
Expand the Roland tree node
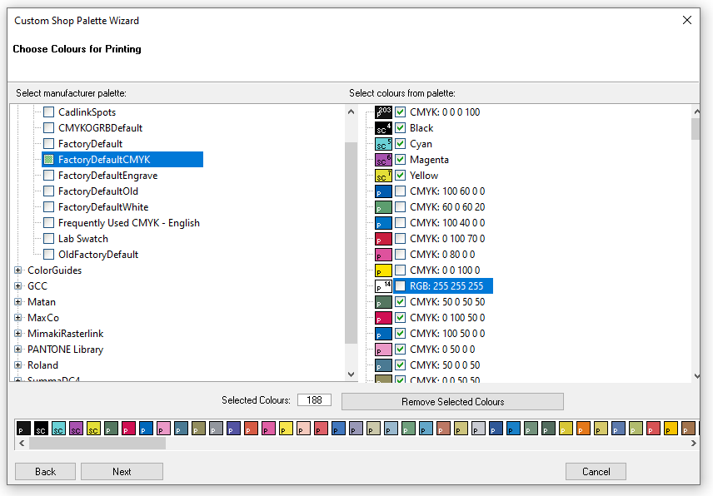point(17,365)
